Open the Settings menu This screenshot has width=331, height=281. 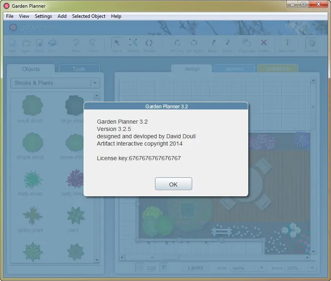coord(43,16)
